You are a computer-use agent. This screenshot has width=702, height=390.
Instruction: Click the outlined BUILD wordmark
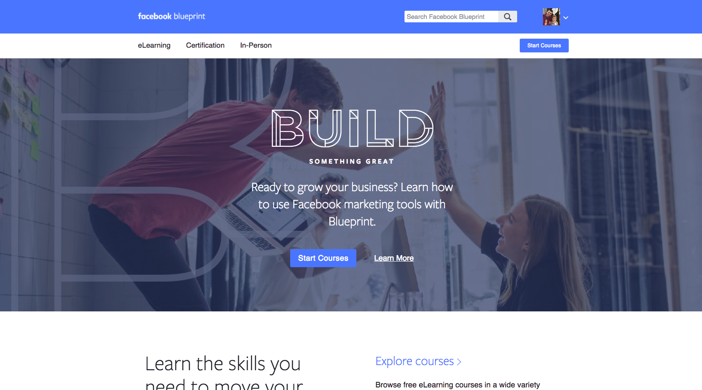coord(353,128)
